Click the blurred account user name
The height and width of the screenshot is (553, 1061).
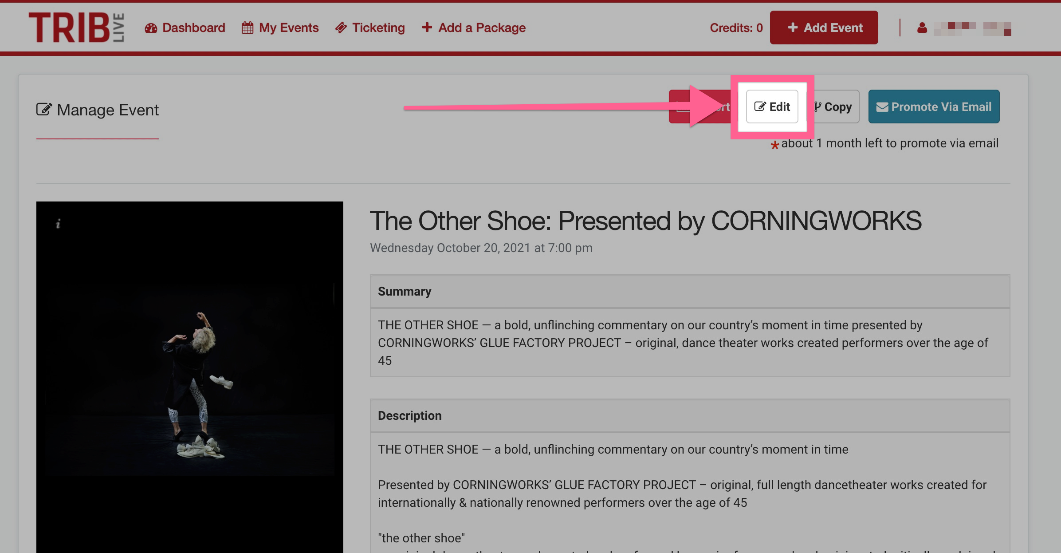tap(972, 28)
